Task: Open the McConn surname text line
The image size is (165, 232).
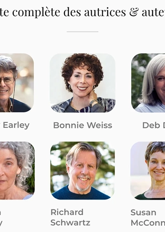Action: pyautogui.click(x=148, y=223)
